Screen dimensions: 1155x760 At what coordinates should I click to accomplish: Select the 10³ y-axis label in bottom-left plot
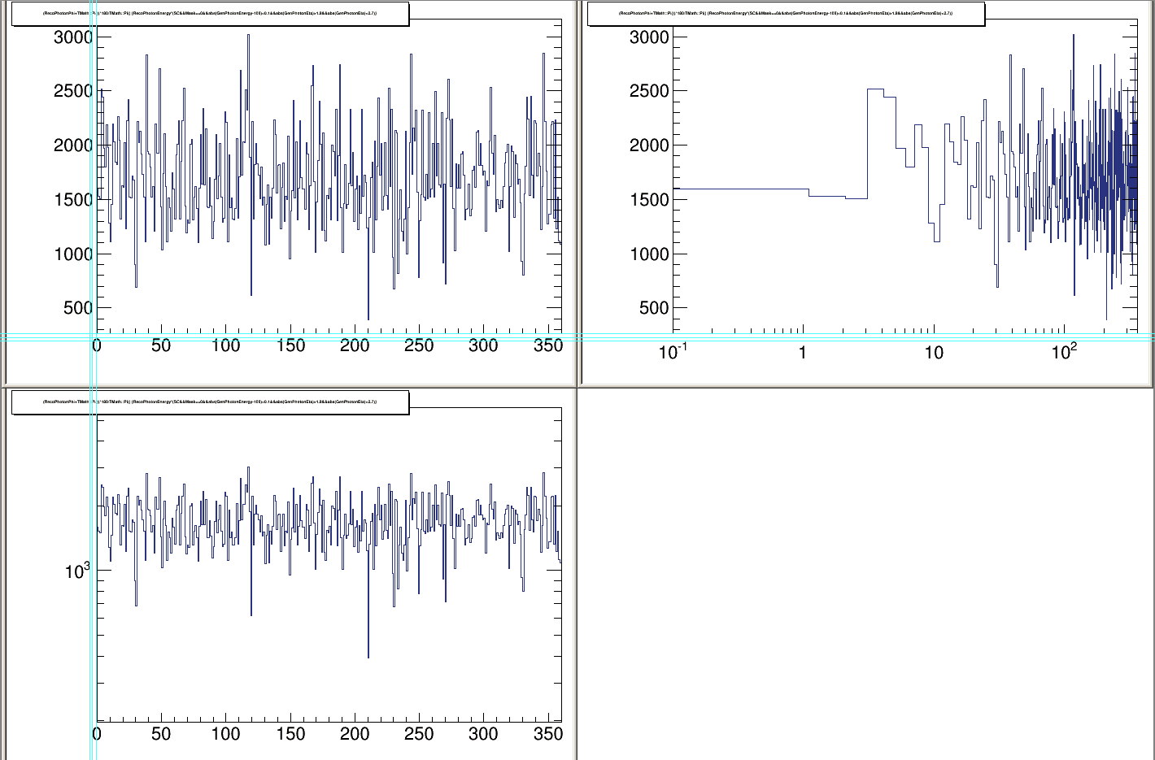77,571
